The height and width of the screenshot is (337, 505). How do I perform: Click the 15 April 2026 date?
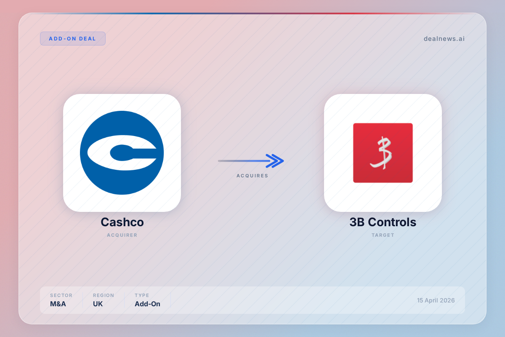click(436, 300)
